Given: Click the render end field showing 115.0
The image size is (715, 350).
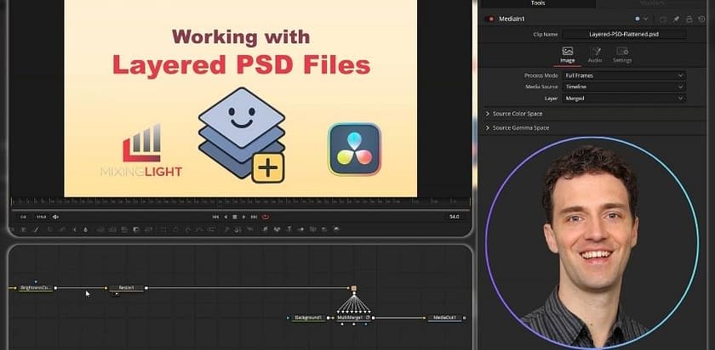Looking at the screenshot, I should tap(41, 217).
